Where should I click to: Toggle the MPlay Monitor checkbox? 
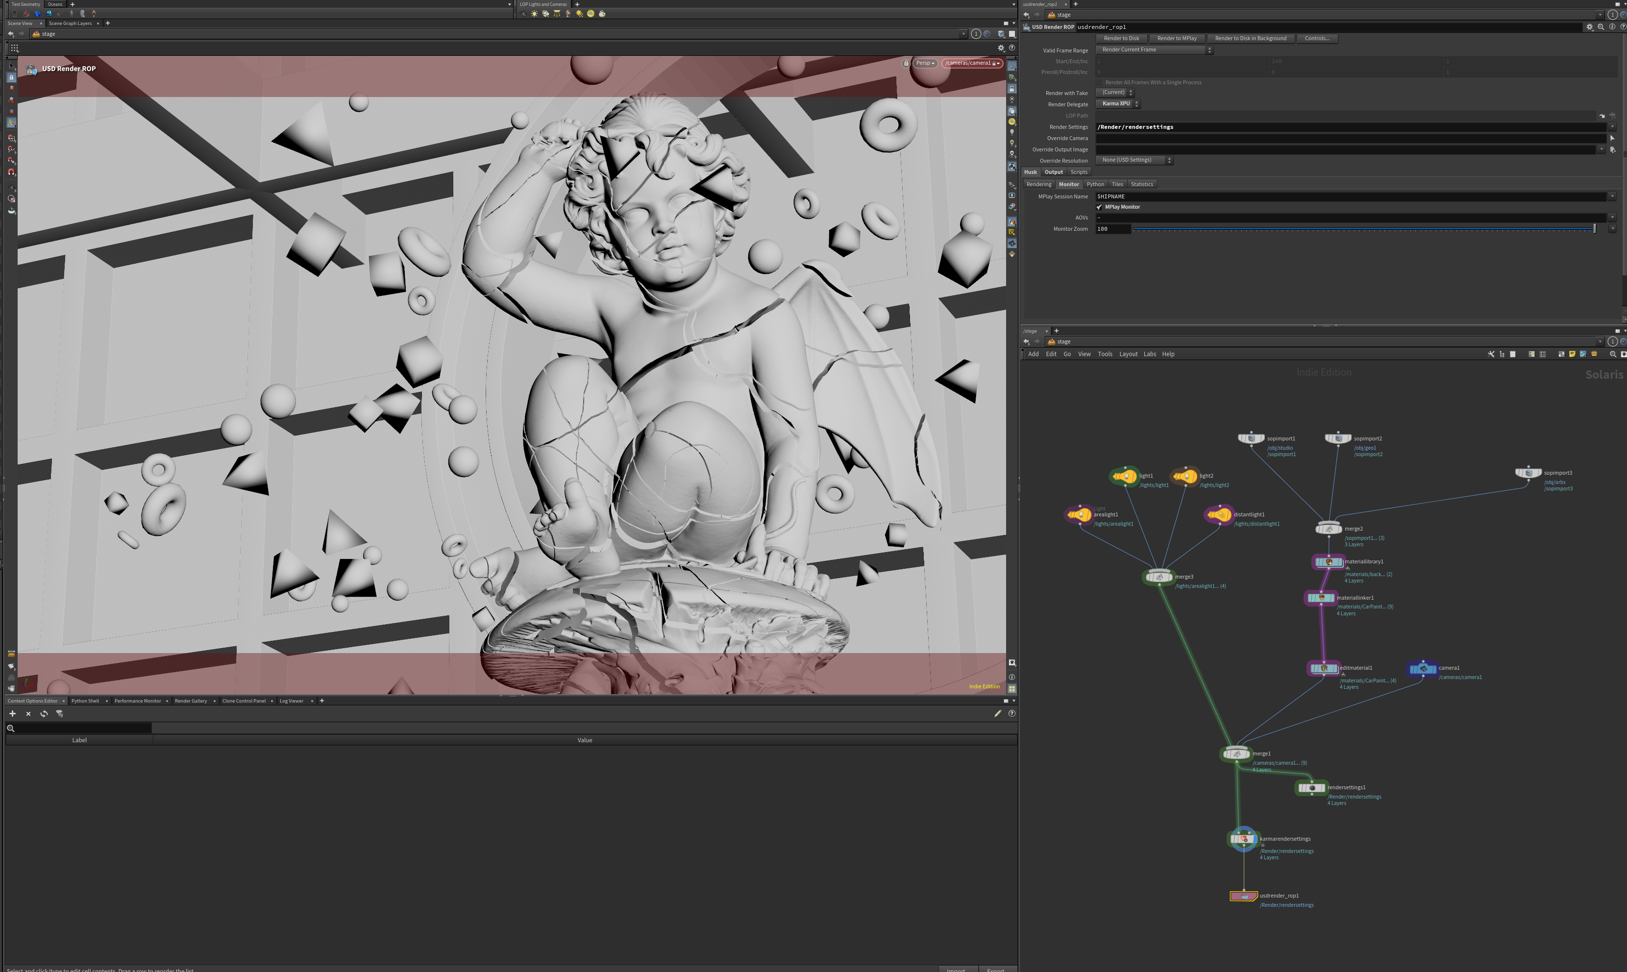(1100, 207)
